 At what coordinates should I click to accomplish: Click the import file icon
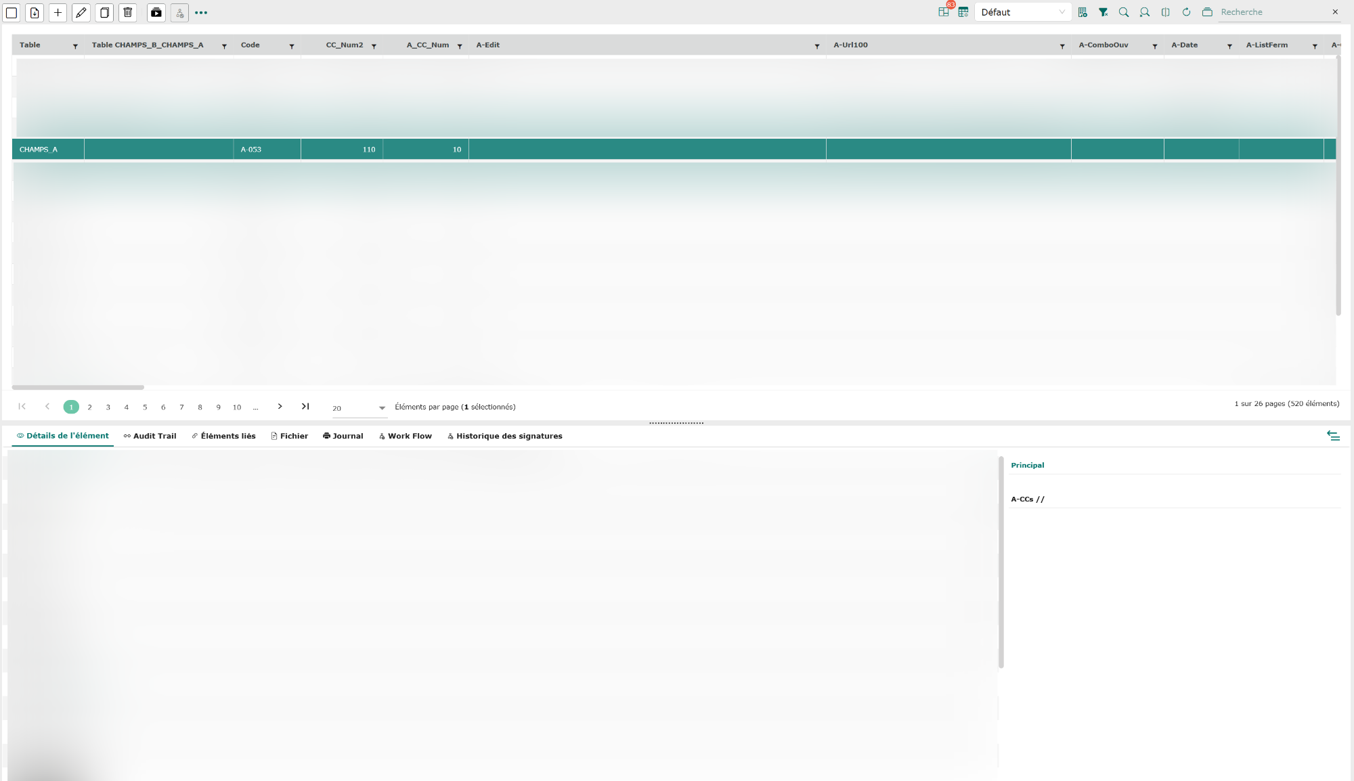35,12
